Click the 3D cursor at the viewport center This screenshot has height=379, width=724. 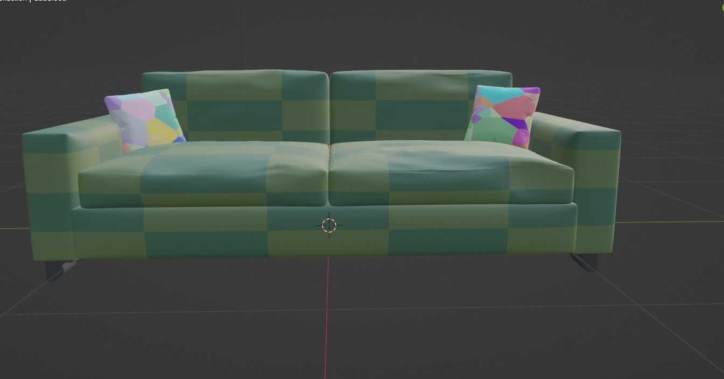tap(329, 225)
